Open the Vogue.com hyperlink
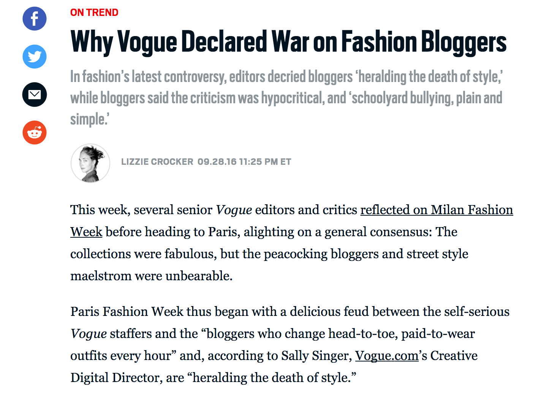560x401 pixels. [386, 356]
